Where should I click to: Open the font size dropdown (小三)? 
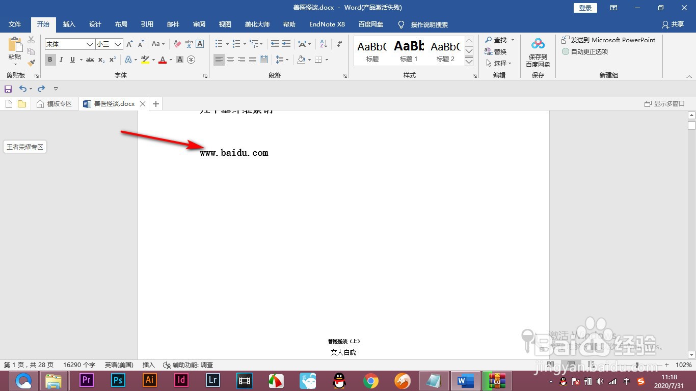tap(118, 44)
